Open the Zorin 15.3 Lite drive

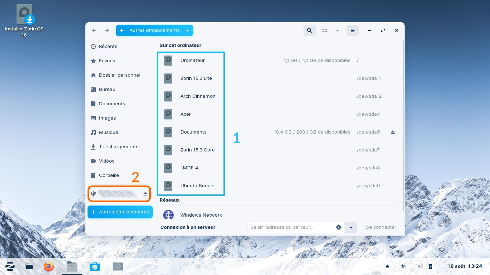pyautogui.click(x=196, y=78)
